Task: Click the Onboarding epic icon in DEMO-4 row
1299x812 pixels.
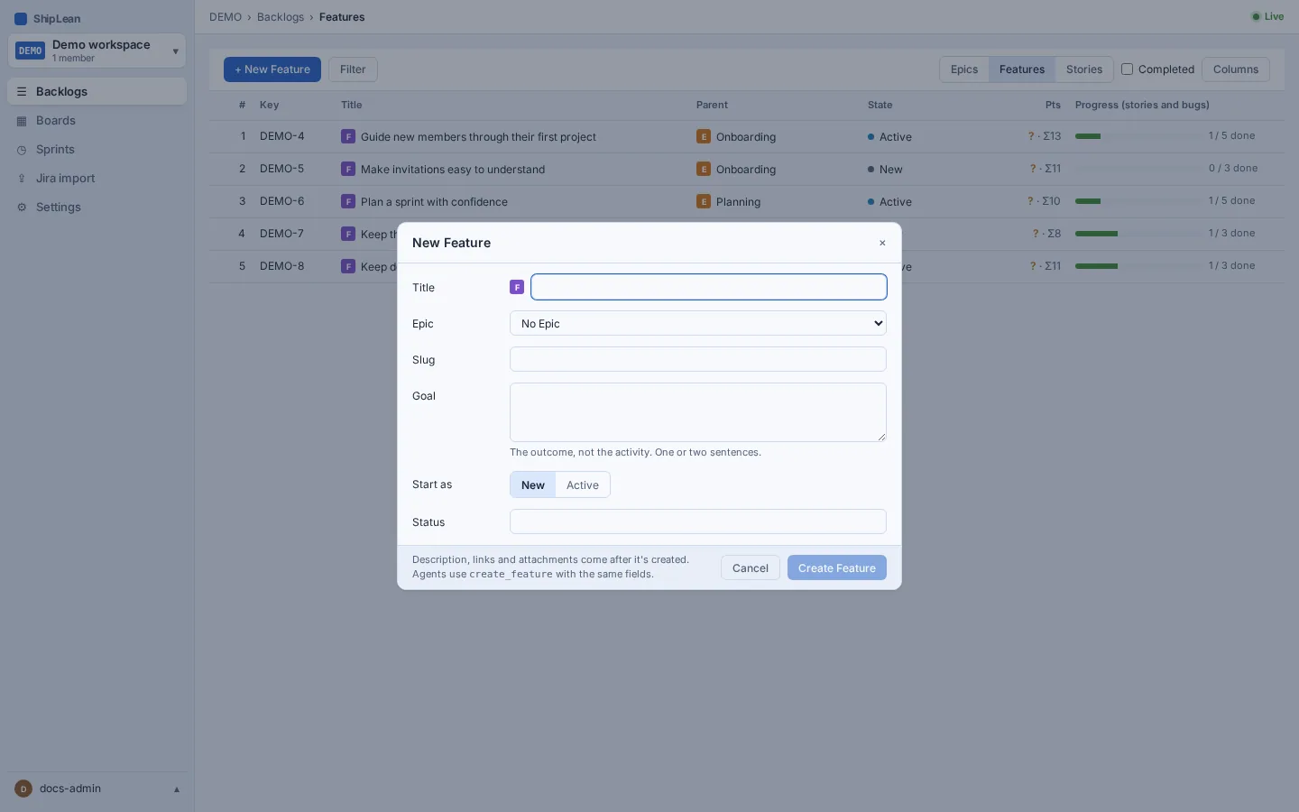Action: coord(704,136)
